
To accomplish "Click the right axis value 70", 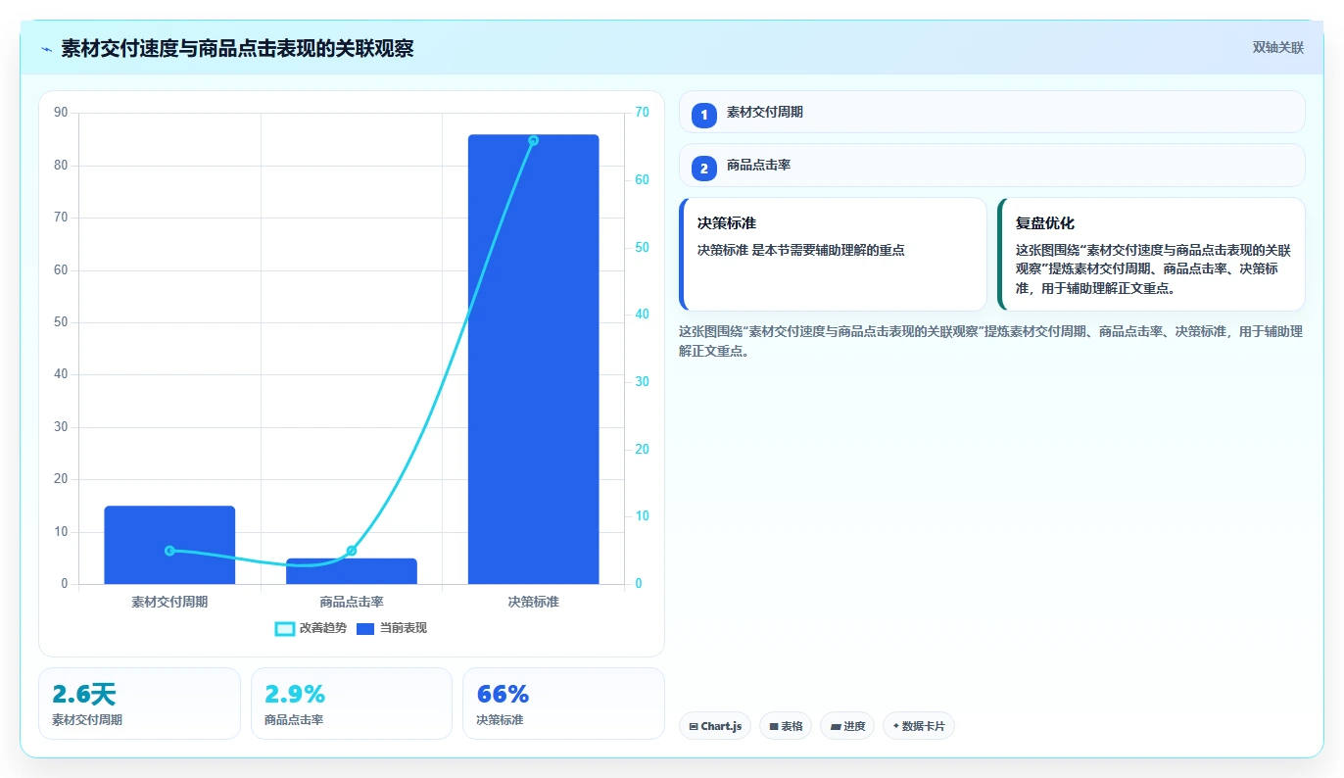I will tap(642, 113).
